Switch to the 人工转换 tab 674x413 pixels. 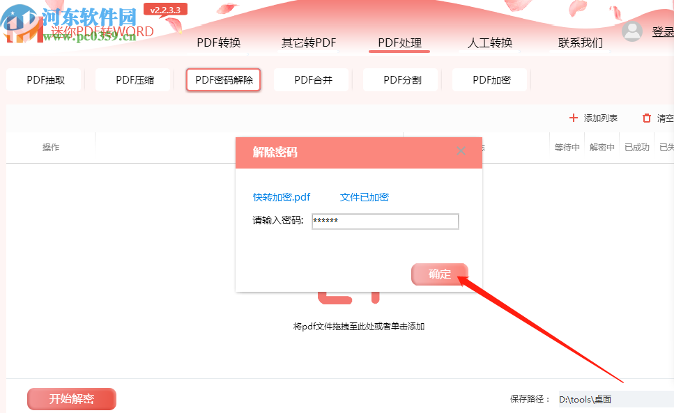(x=493, y=42)
